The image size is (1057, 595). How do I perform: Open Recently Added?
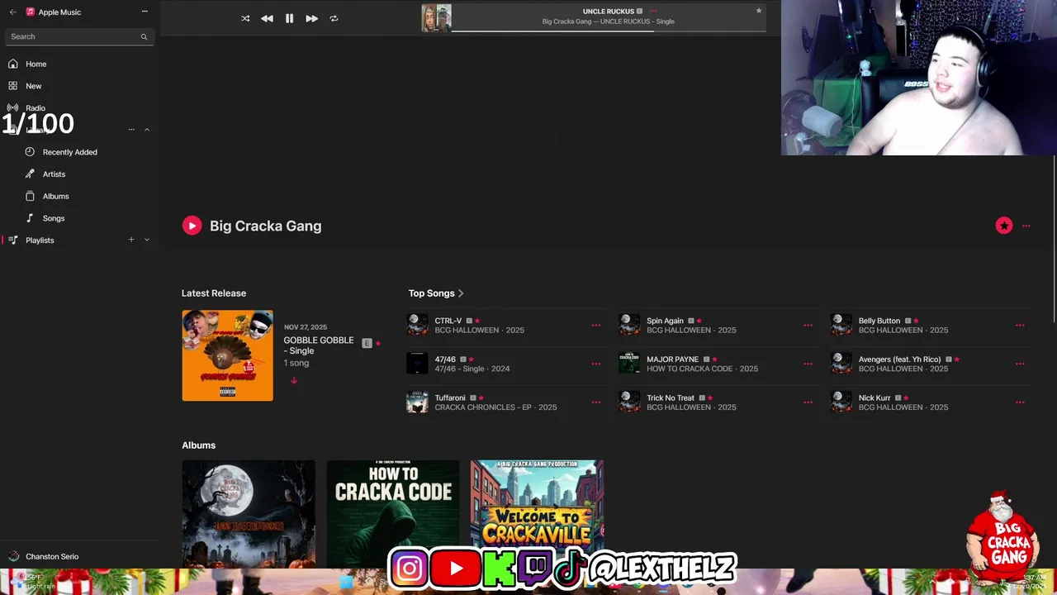69,152
